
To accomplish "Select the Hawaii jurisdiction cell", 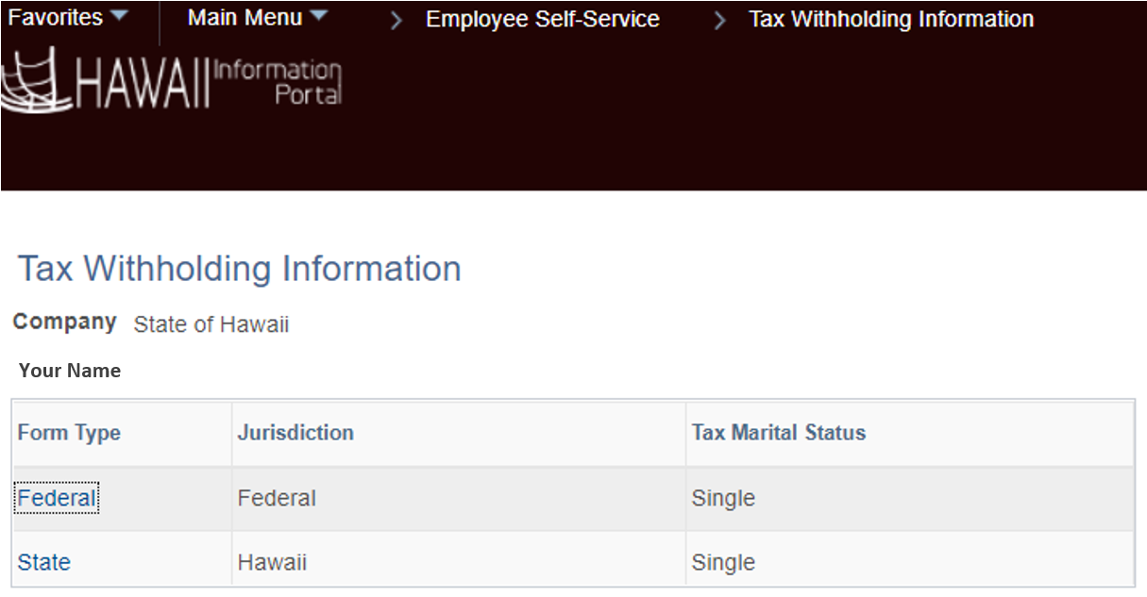I will coord(272,562).
